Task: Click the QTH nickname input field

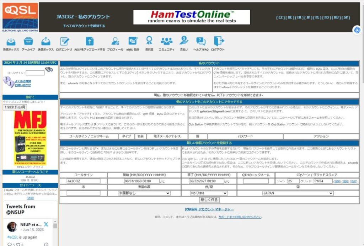Action: (x=256, y=181)
